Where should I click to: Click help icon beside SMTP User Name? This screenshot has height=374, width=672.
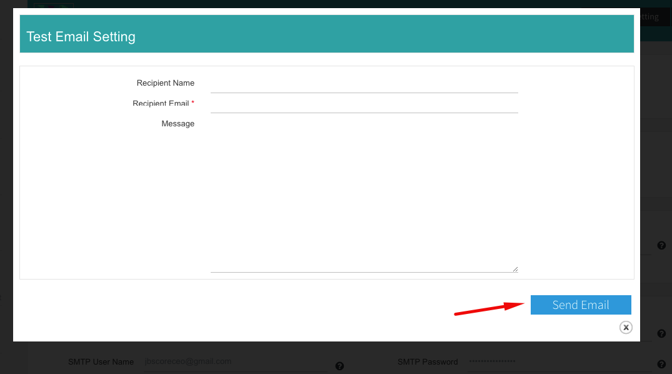point(339,366)
